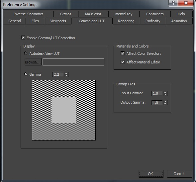The height and width of the screenshot is (182, 196).
Task: Toggle Affect Material Editor checkbox
Action: click(123, 62)
